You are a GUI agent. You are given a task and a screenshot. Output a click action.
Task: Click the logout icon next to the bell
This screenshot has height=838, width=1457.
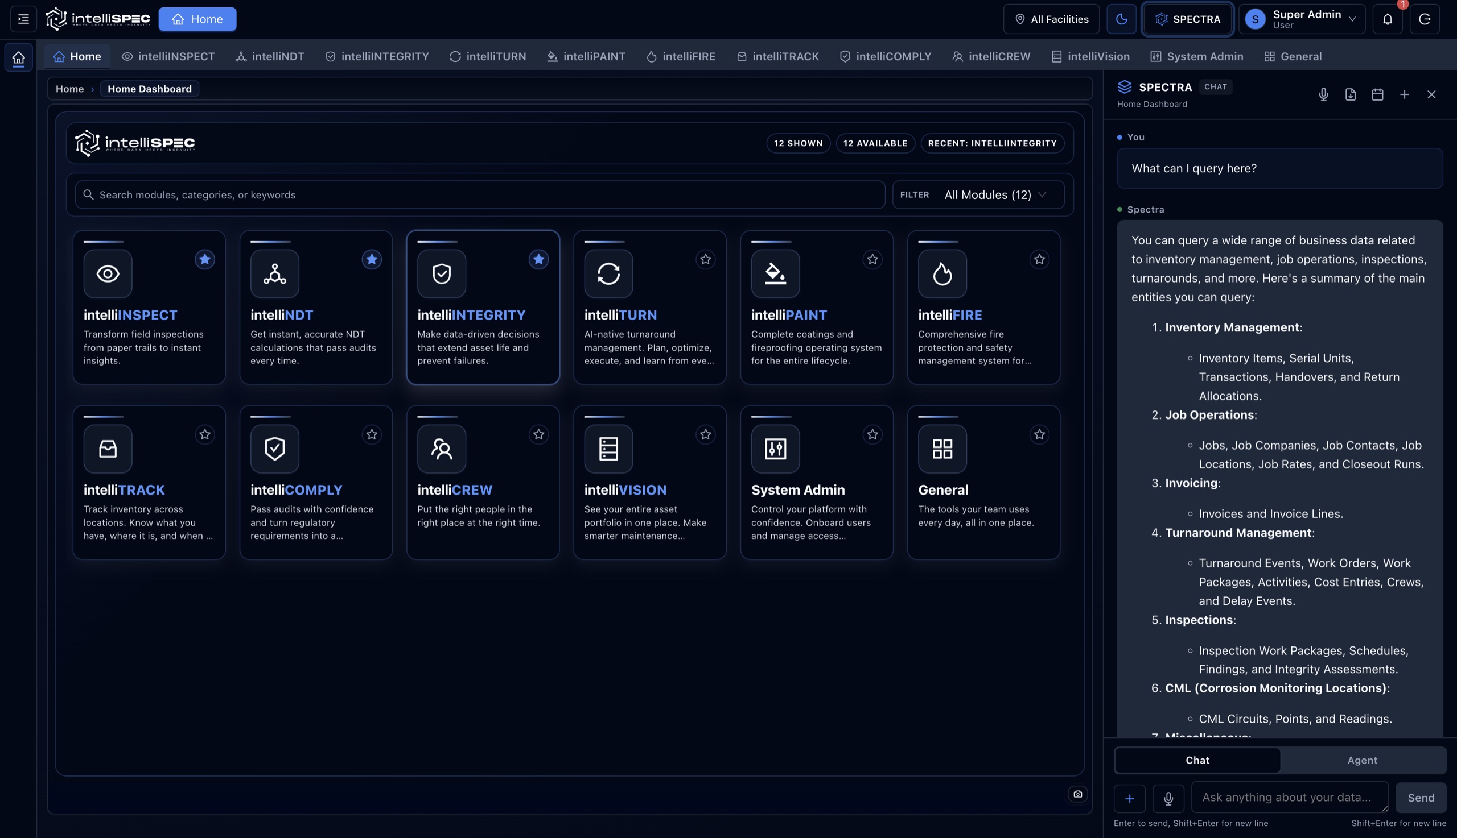click(x=1424, y=19)
